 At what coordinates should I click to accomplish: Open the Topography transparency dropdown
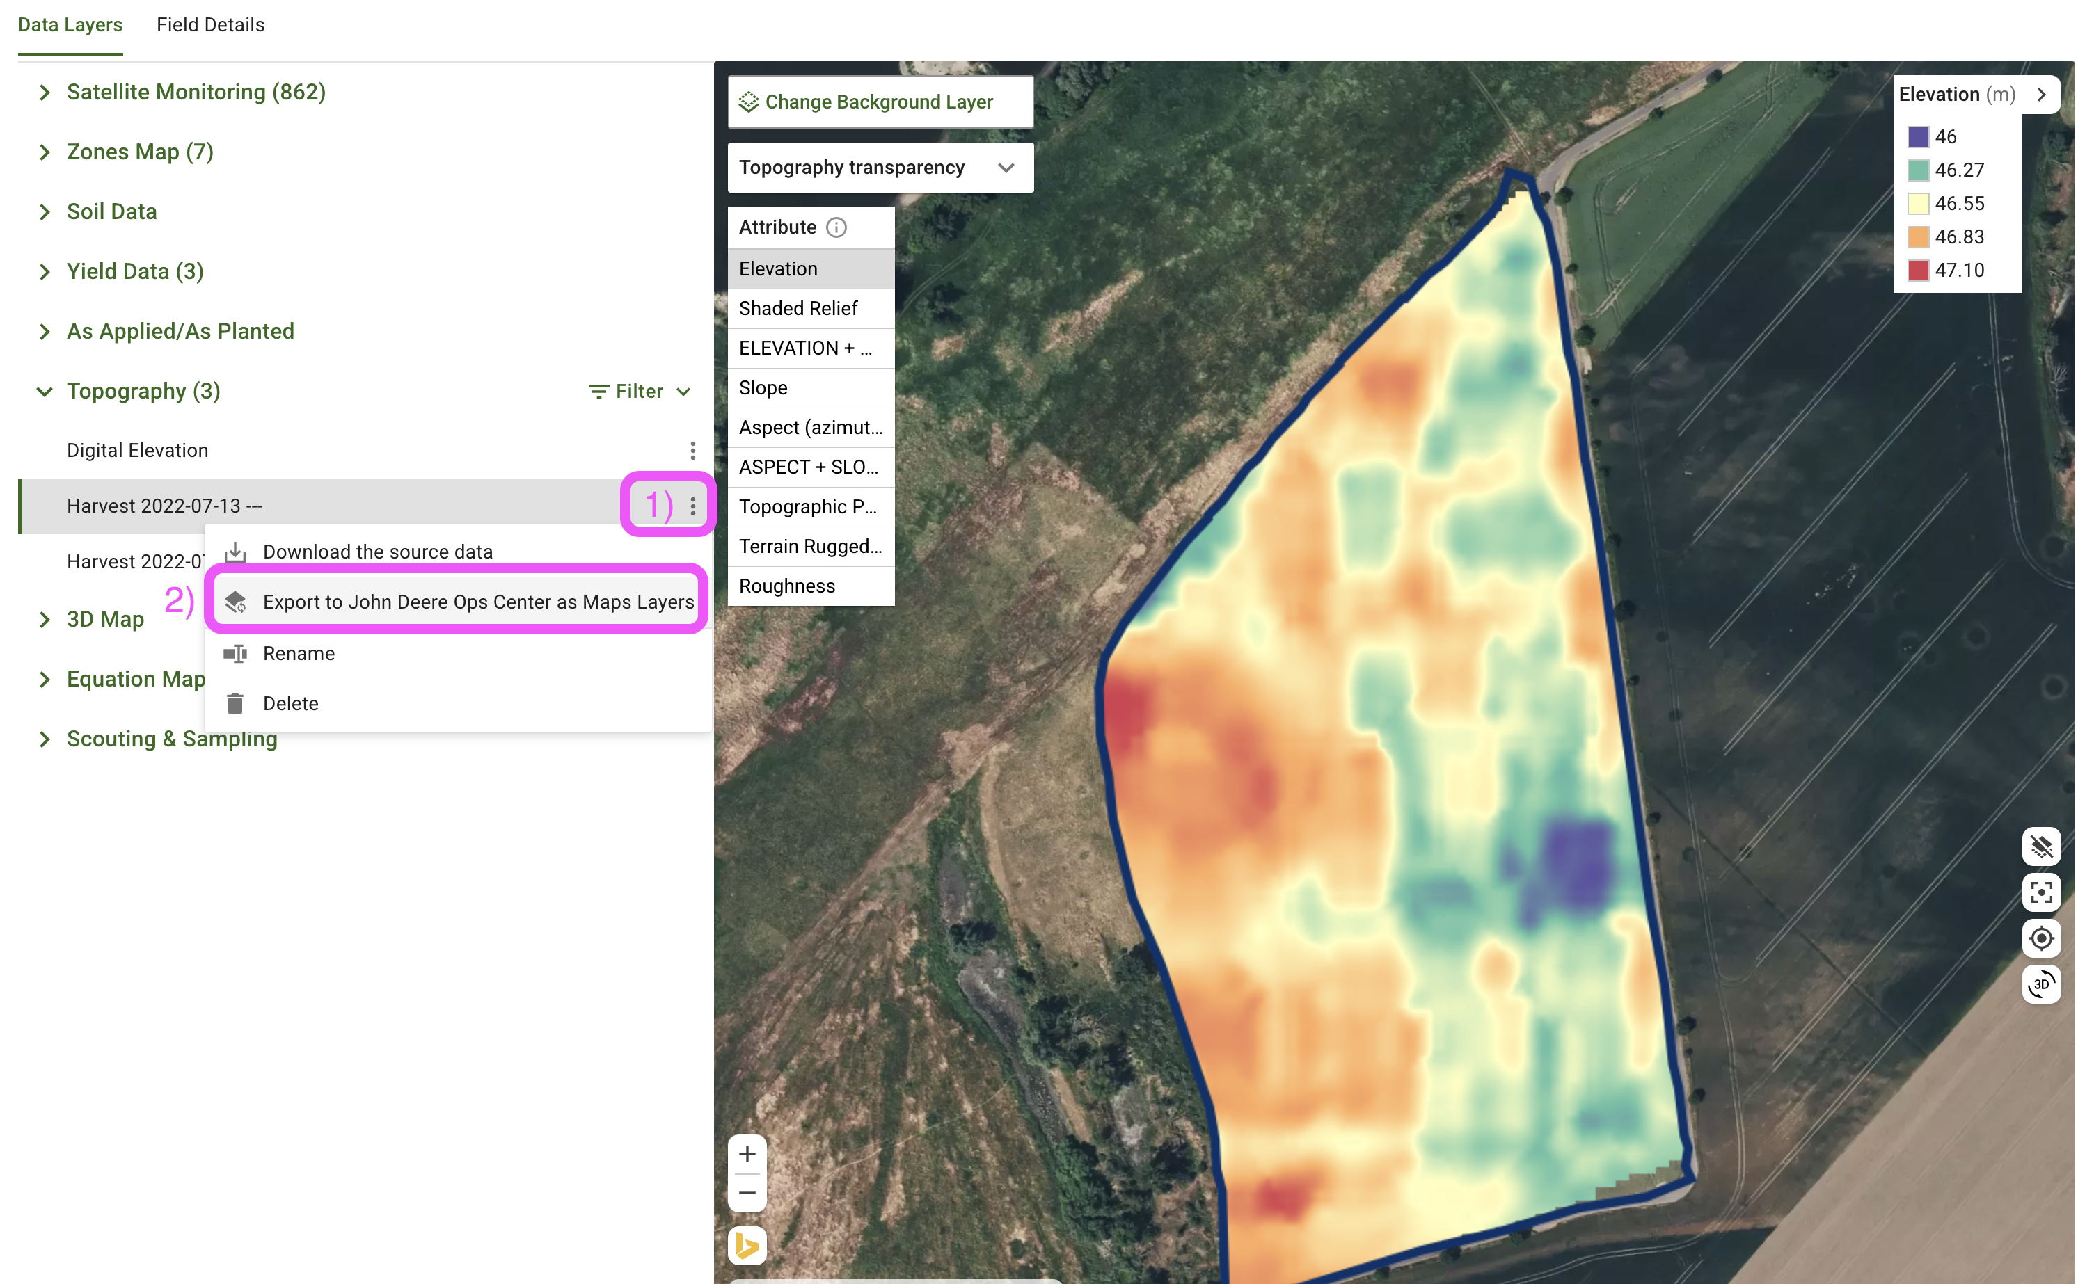pos(880,168)
